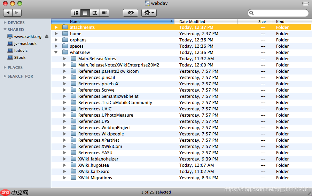Eject the www.xwiki.org shared server
Image resolution: width=312 pixels, height=196 pixels.
coord(47,37)
